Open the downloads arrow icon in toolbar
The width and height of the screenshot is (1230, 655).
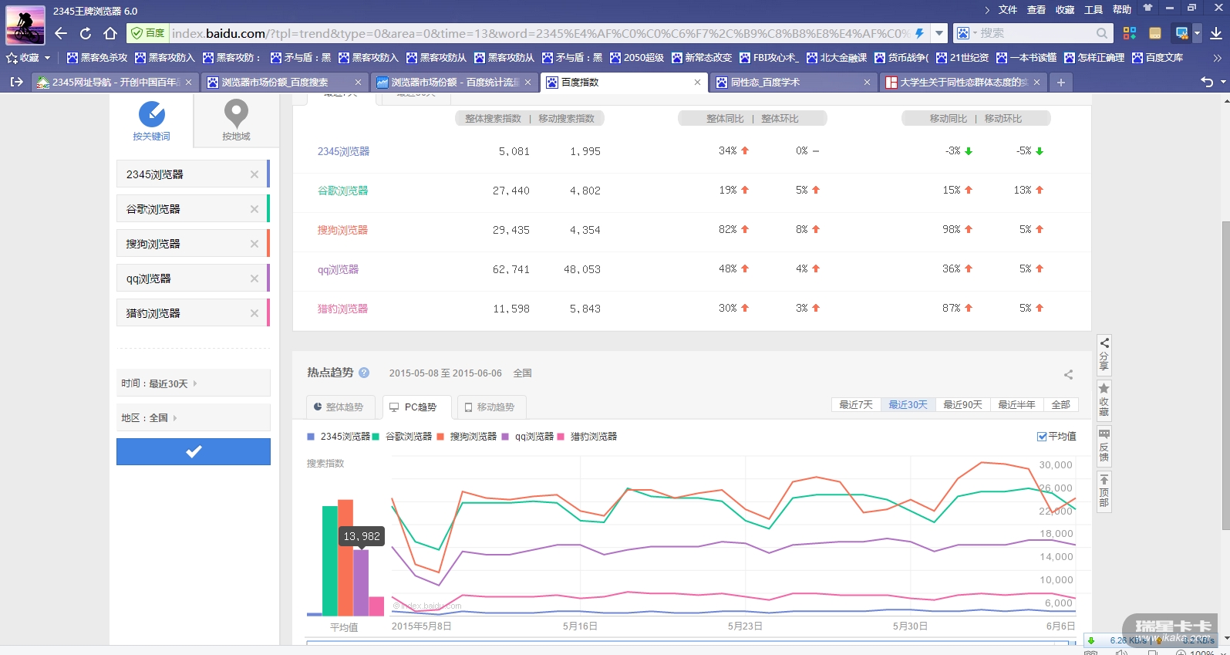pyautogui.click(x=1215, y=33)
